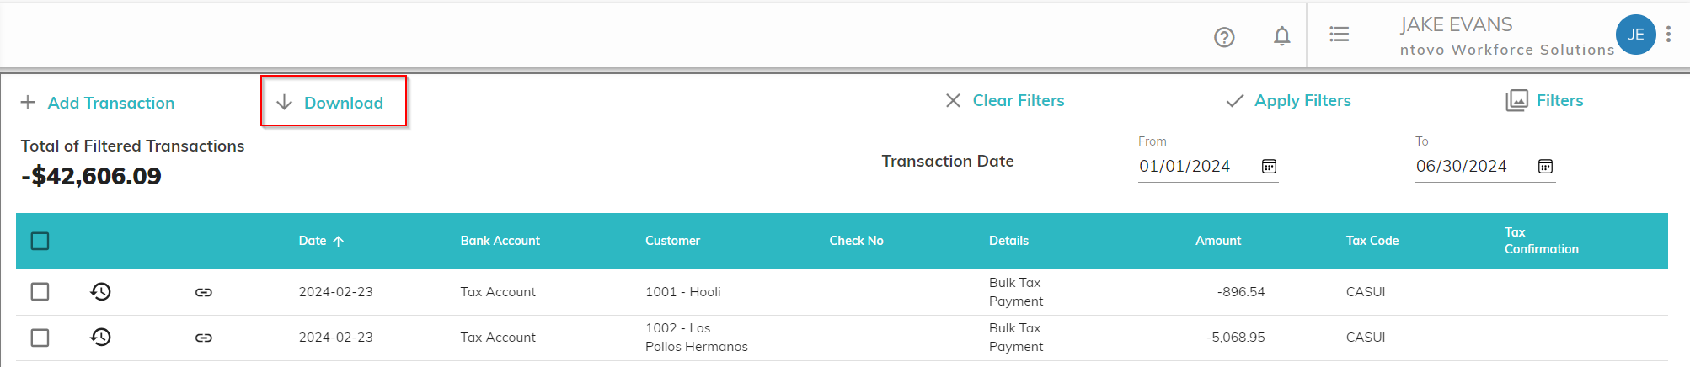Click Add Transaction
The height and width of the screenshot is (367, 1690).
coord(98,103)
